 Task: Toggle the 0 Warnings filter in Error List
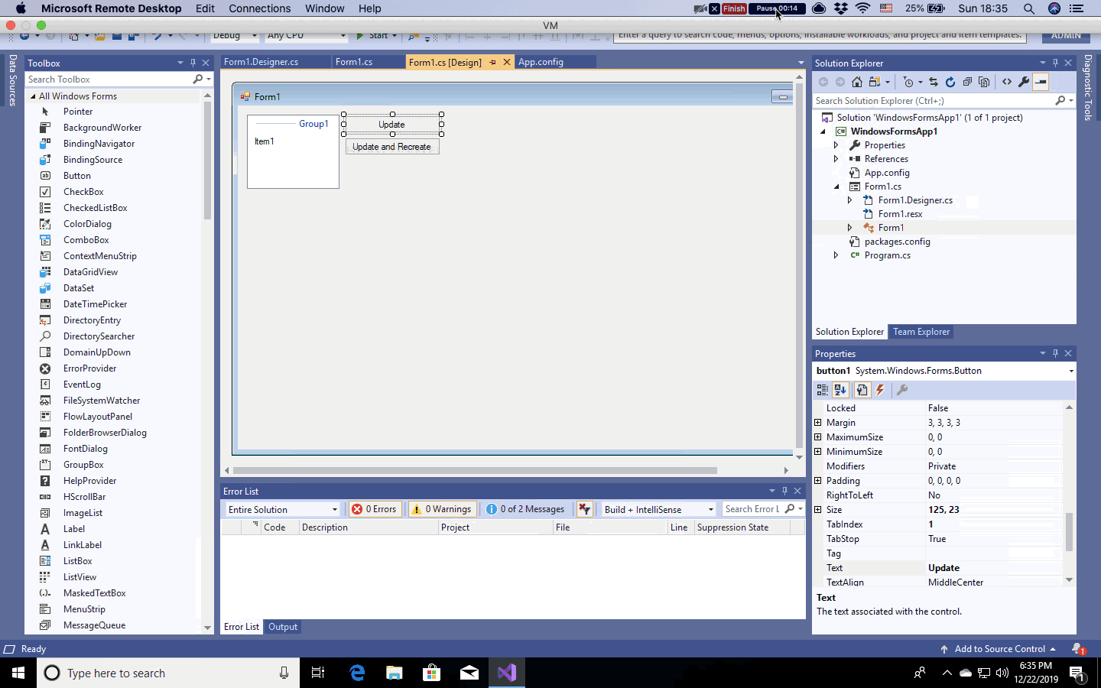441,508
